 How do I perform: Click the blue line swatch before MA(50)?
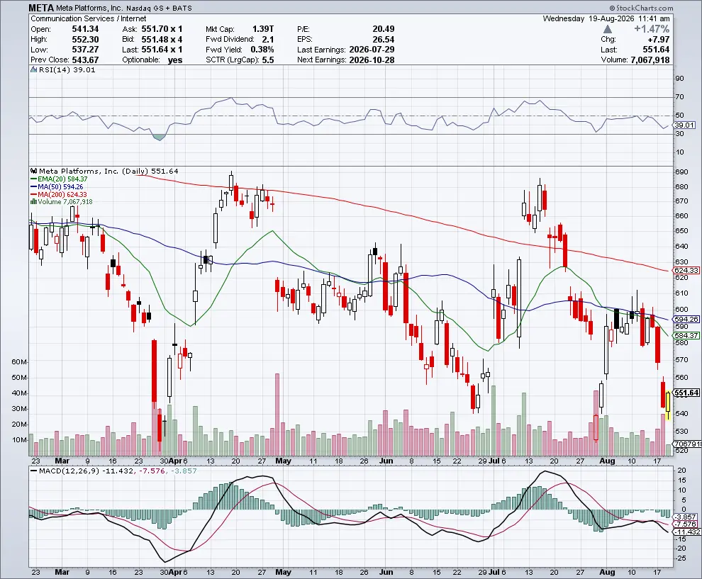pyautogui.click(x=33, y=186)
